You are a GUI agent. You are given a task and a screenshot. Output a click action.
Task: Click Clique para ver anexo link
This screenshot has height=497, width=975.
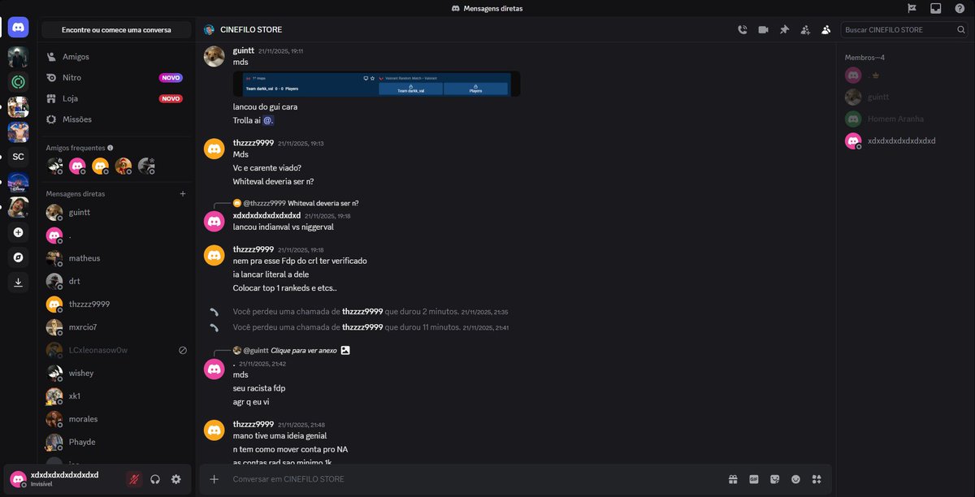point(304,350)
